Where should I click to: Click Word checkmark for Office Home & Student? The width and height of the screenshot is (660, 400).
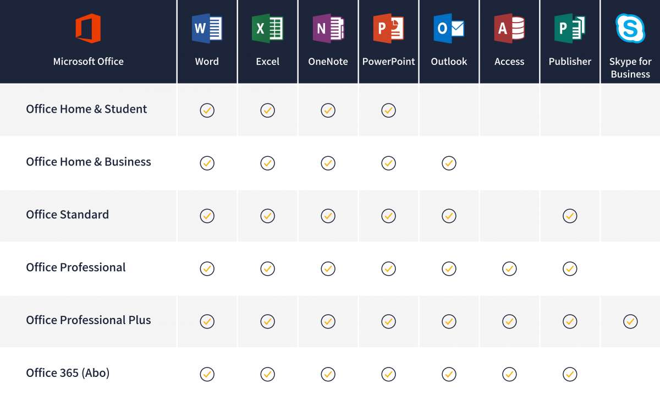207,111
